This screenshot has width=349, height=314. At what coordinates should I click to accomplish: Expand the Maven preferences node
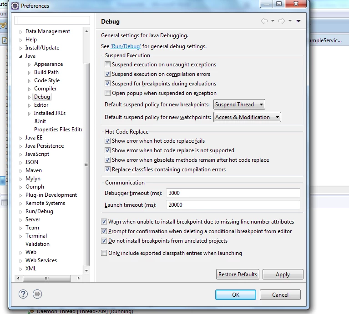pos(20,171)
